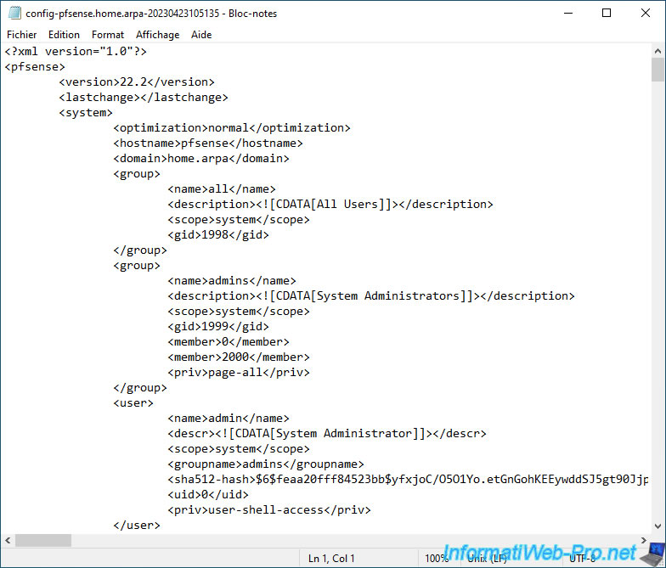Viewport: 666px width, 568px height.
Task: Click the <gid>1998</gid> line
Action: 218,234
